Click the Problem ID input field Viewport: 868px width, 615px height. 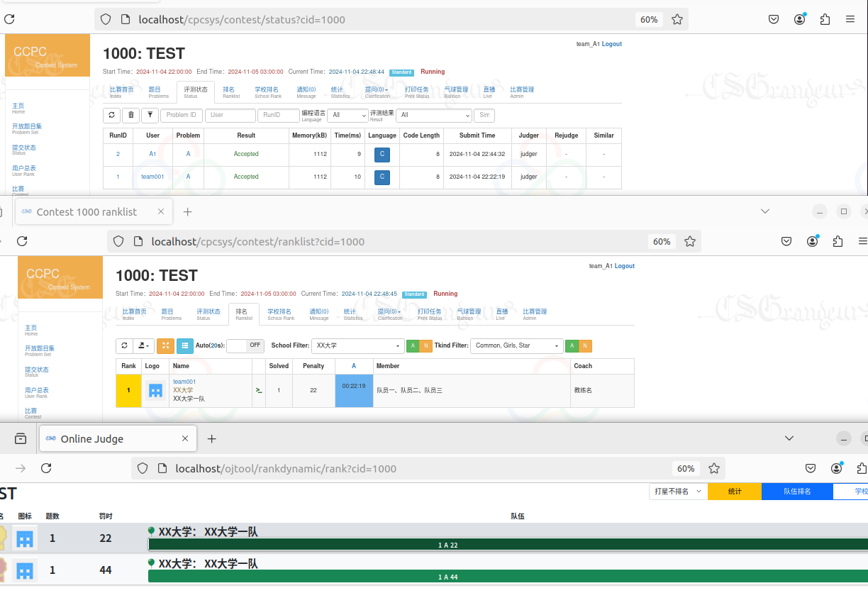click(x=182, y=115)
